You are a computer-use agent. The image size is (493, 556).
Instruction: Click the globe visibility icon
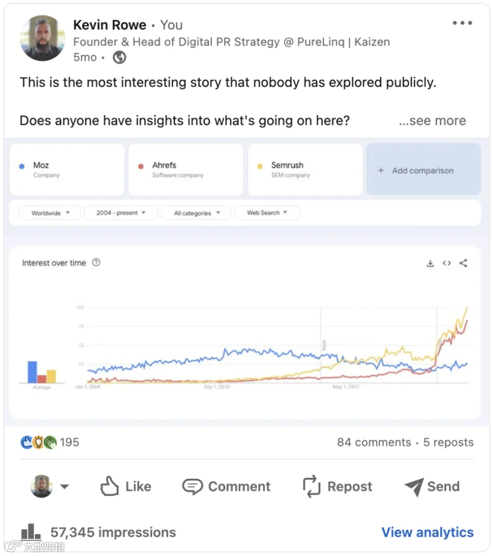coord(119,57)
